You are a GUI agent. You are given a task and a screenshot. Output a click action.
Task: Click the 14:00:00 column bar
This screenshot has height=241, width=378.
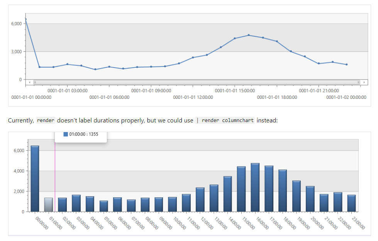click(x=227, y=194)
